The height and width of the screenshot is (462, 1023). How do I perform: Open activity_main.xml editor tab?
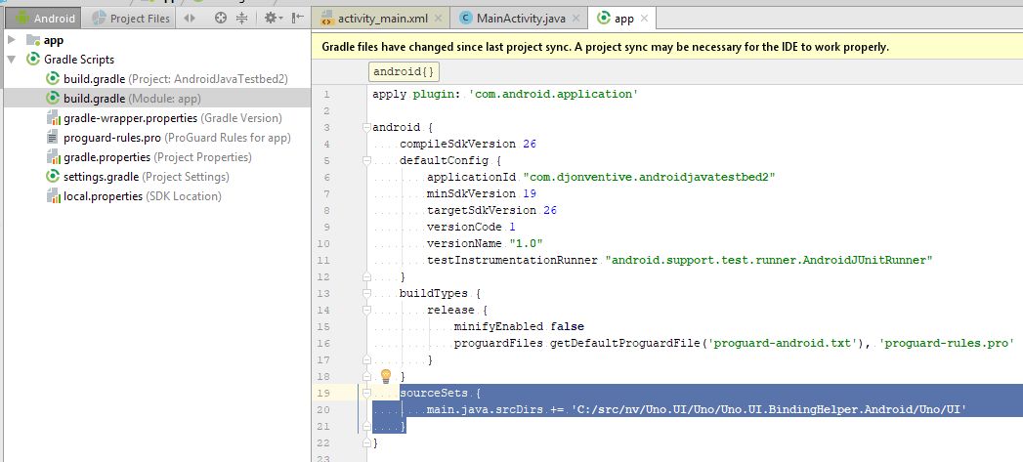382,19
